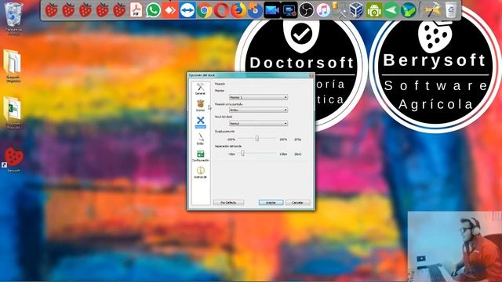Select the Posición section with the blue X
502x282 pixels.
201,122
